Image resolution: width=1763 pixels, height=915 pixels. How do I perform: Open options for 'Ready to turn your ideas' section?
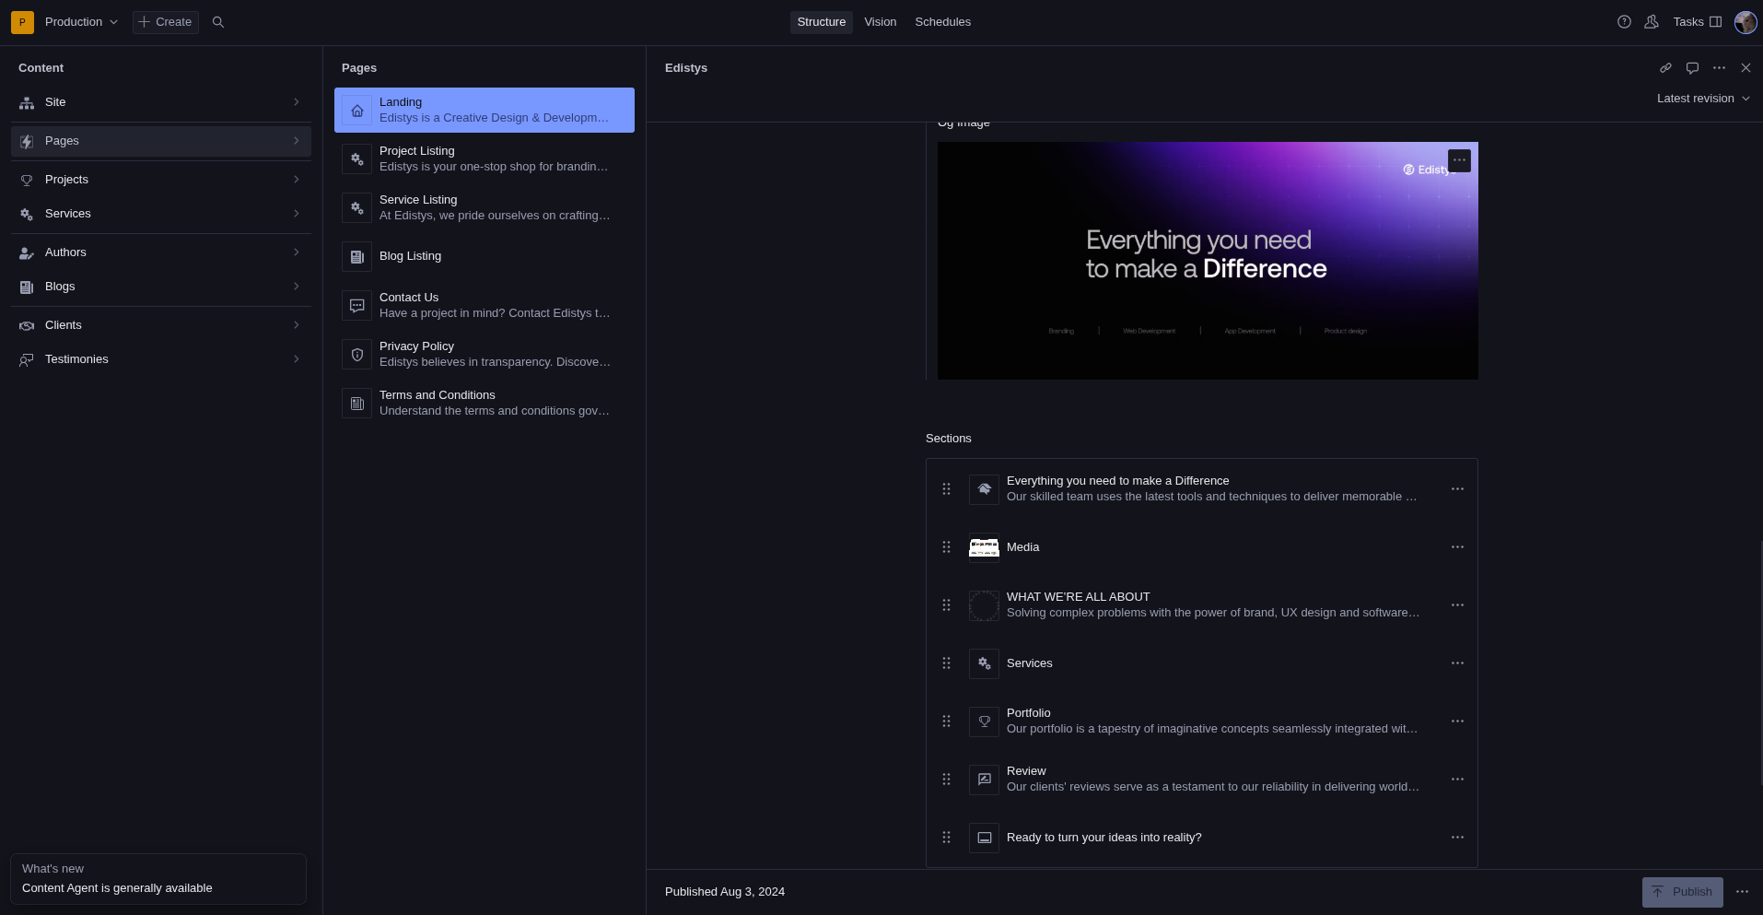[1457, 838]
